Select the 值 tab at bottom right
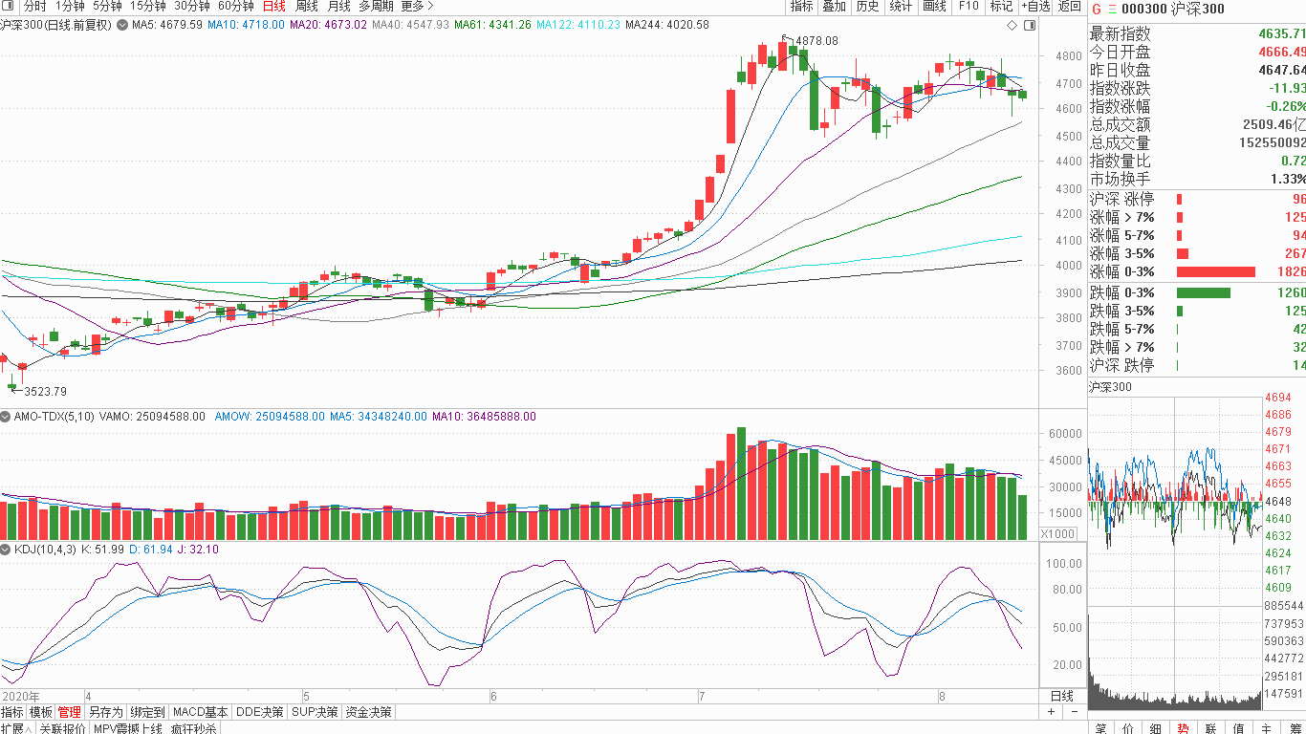This screenshot has height=734, width=1306. 1239,728
